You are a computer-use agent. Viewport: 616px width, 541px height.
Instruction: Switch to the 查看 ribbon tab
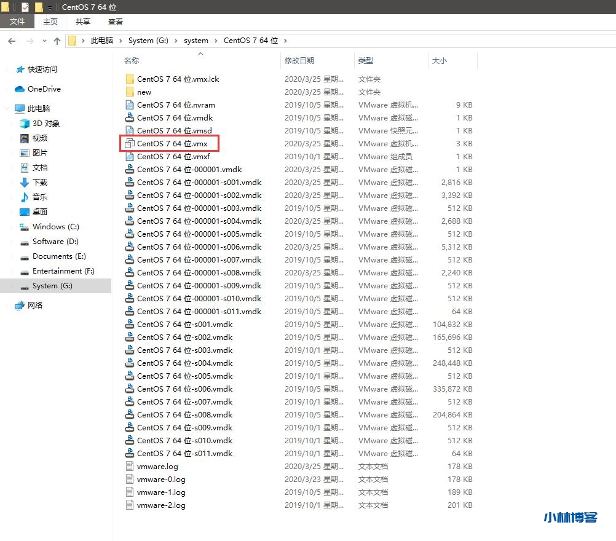coord(116,22)
